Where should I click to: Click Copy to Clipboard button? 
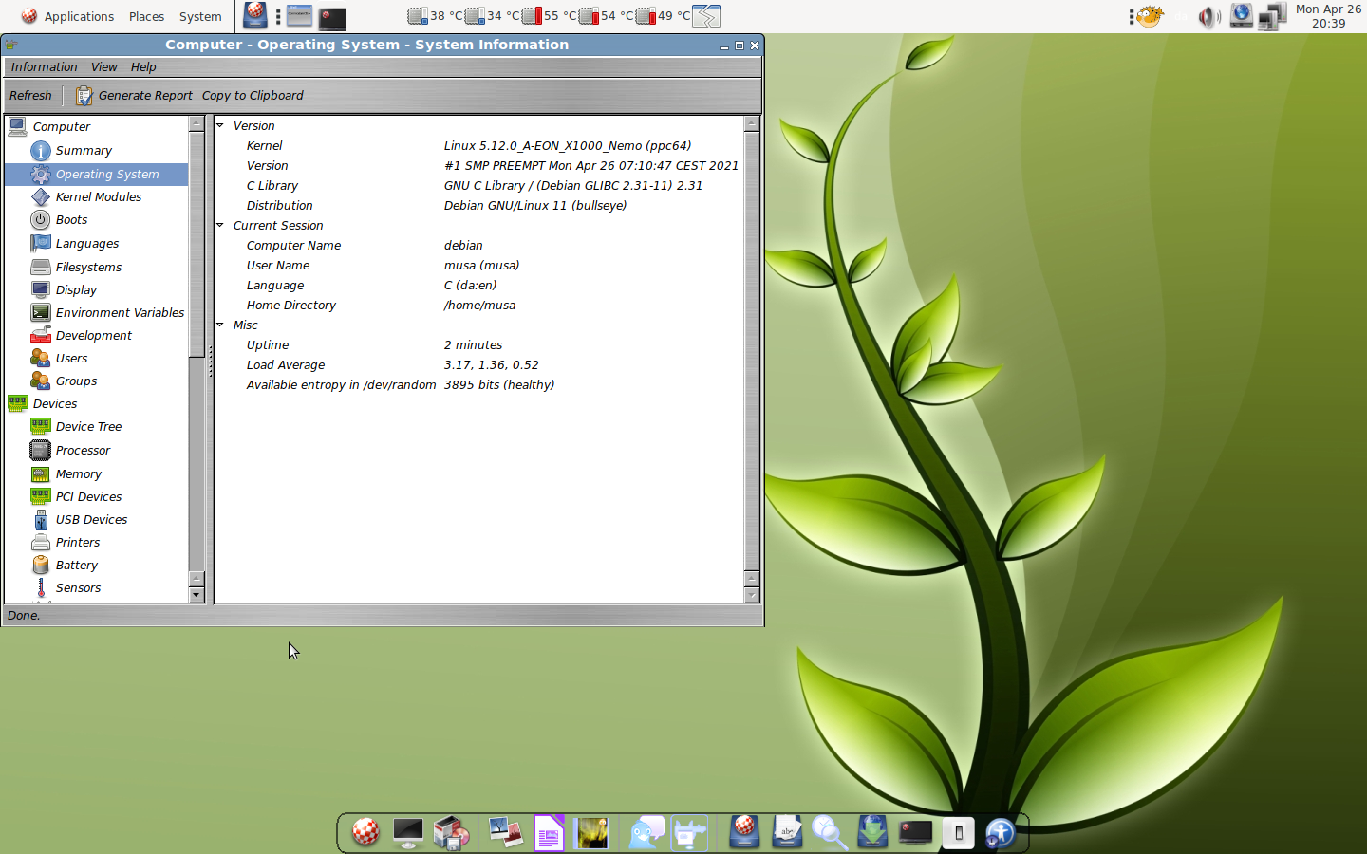coord(253,96)
